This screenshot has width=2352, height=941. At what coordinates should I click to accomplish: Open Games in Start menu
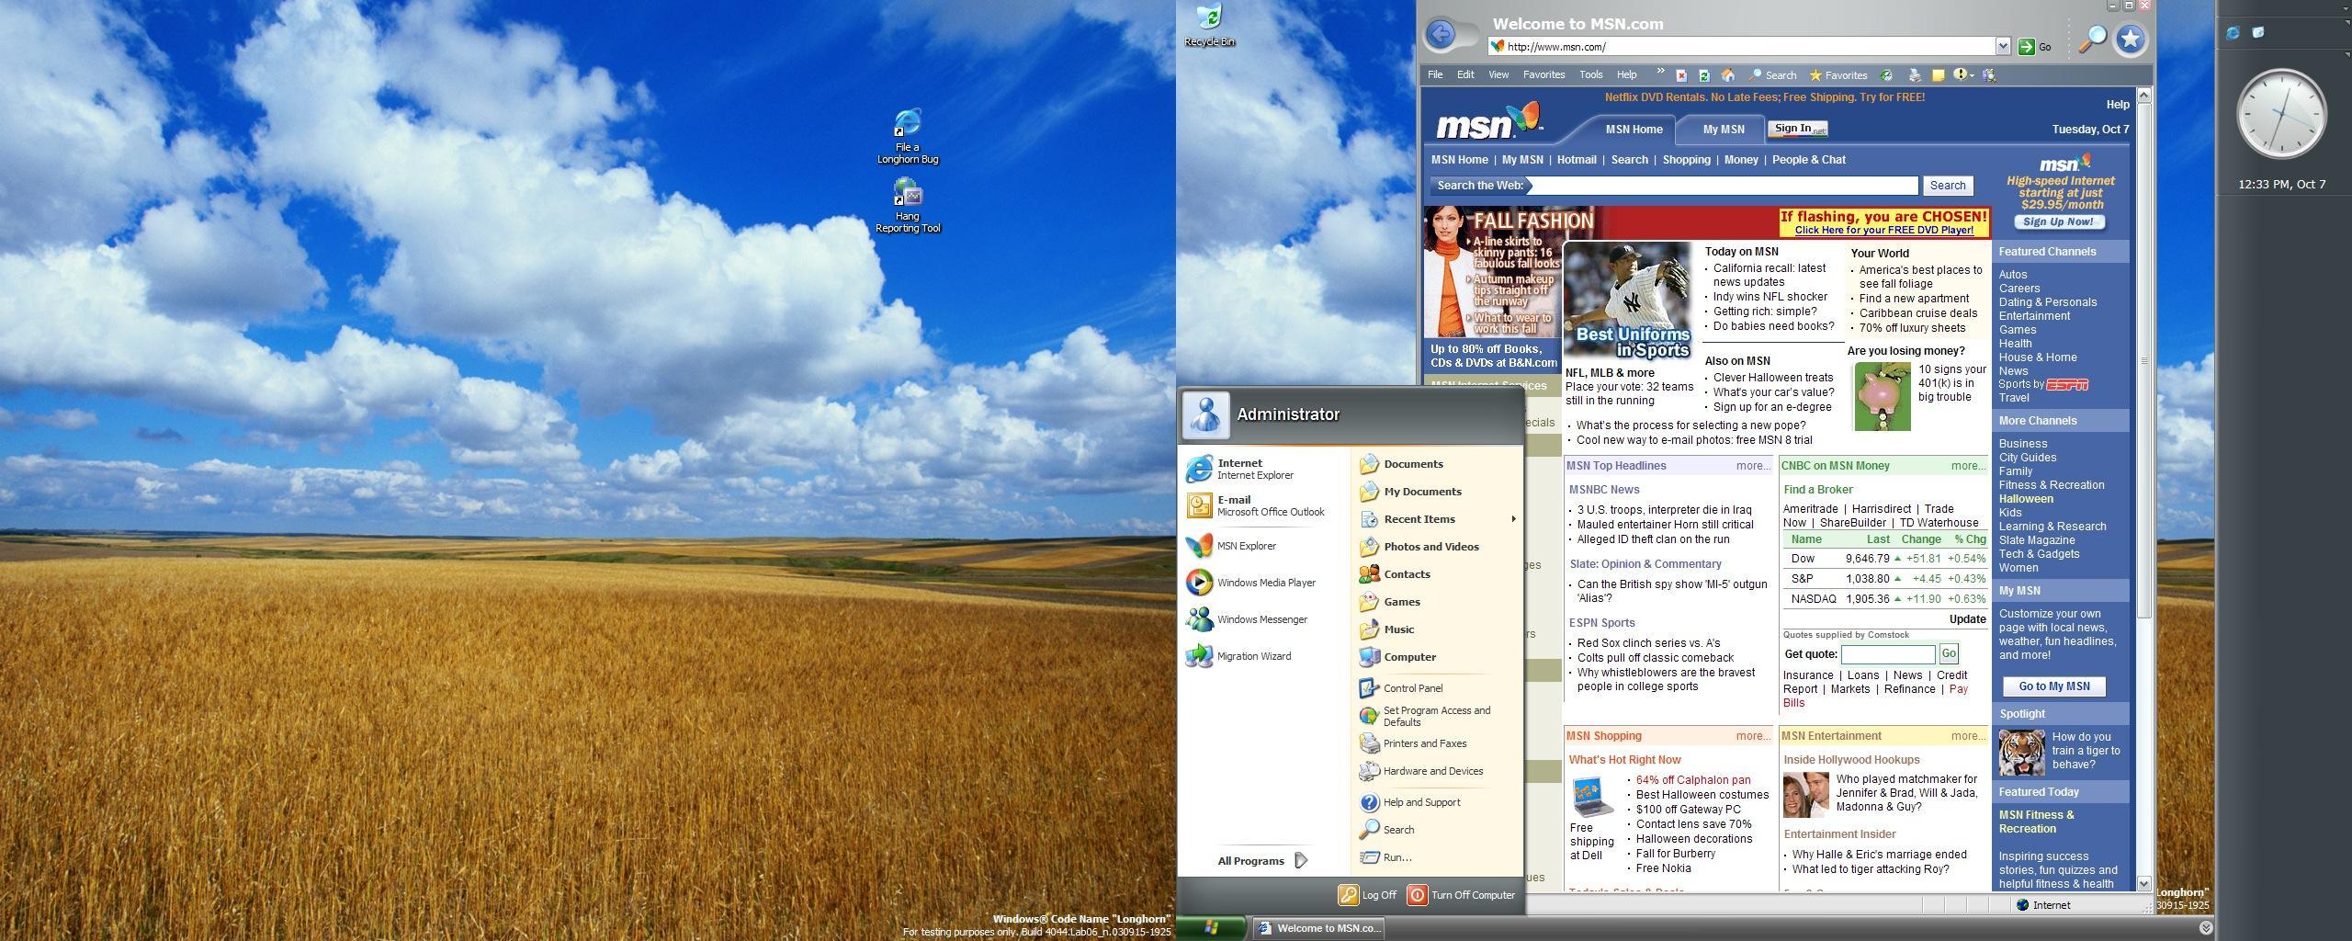click(x=1436, y=602)
